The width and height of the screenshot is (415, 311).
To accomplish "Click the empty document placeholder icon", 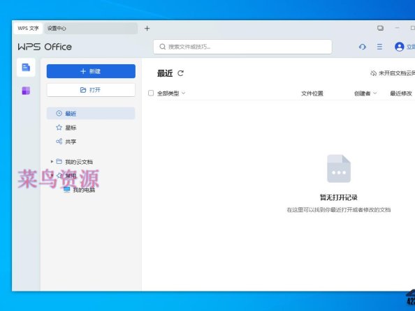I will coord(339,169).
